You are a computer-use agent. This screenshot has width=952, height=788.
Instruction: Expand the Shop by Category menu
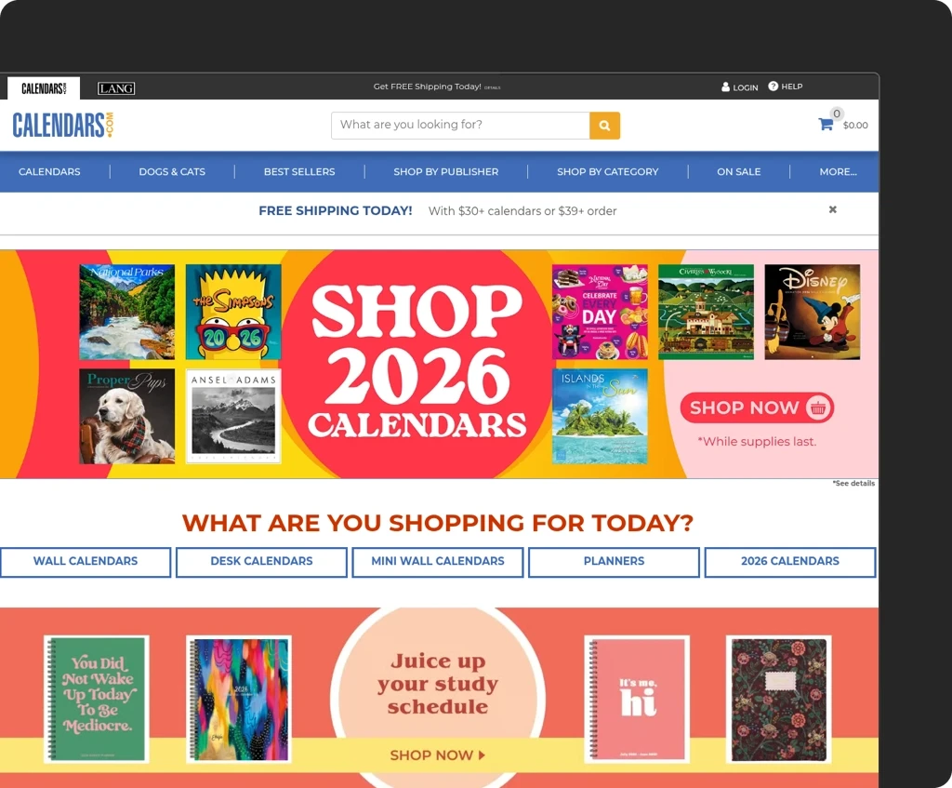pyautogui.click(x=607, y=172)
